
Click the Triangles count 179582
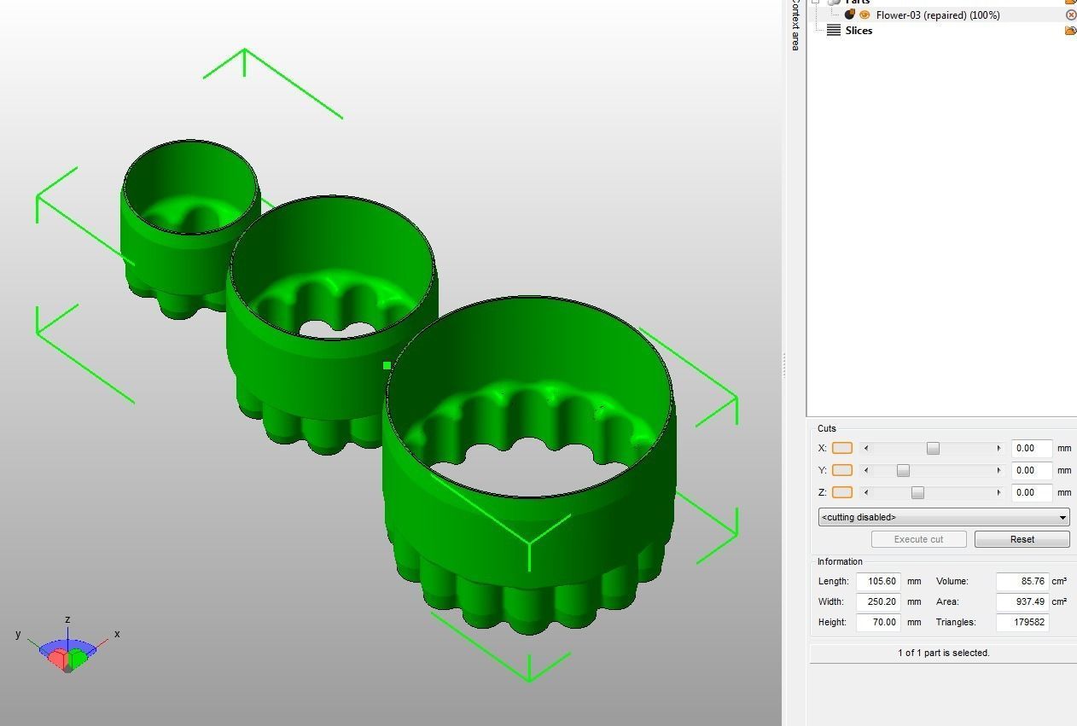coord(1022,622)
